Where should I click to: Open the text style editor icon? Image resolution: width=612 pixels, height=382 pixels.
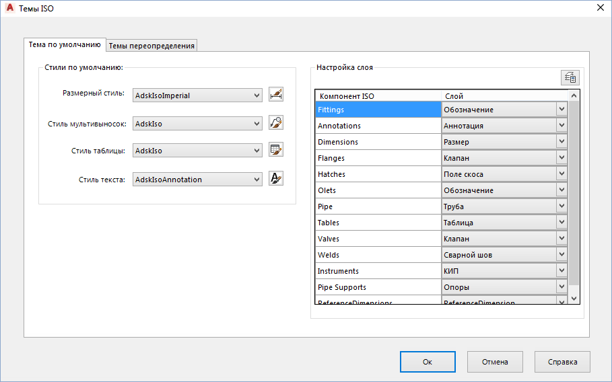275,179
